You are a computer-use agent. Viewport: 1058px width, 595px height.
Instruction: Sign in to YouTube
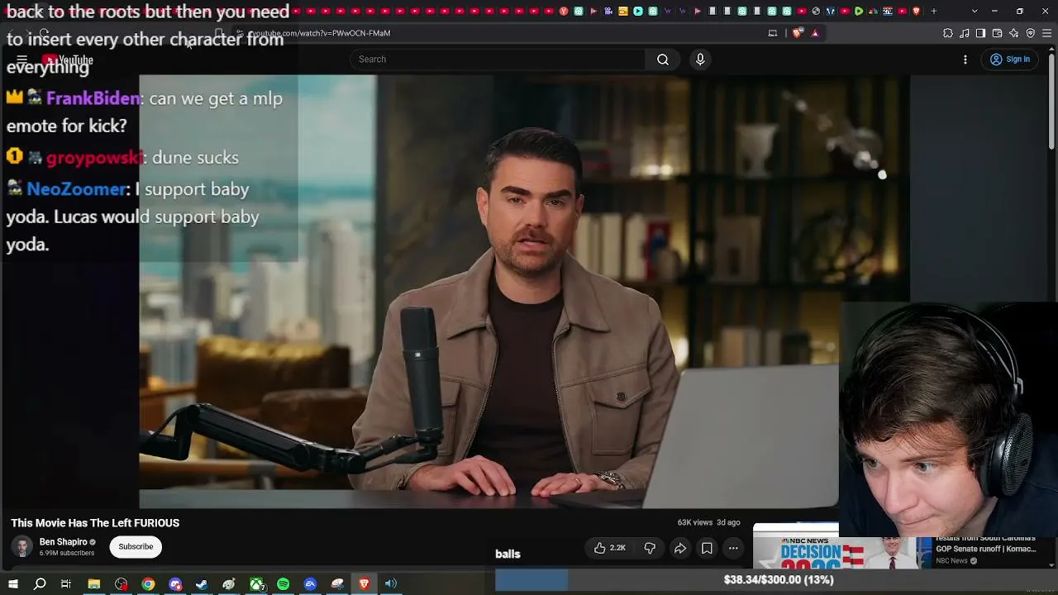1010,59
